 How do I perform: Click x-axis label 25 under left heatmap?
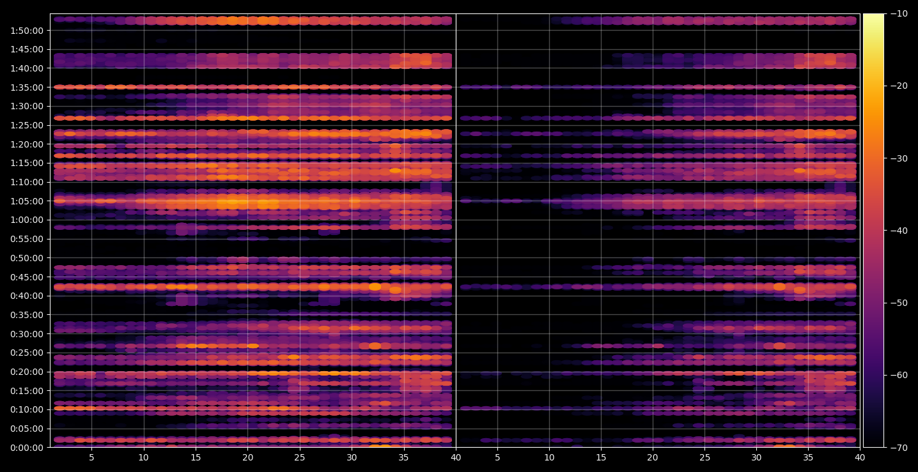299,458
